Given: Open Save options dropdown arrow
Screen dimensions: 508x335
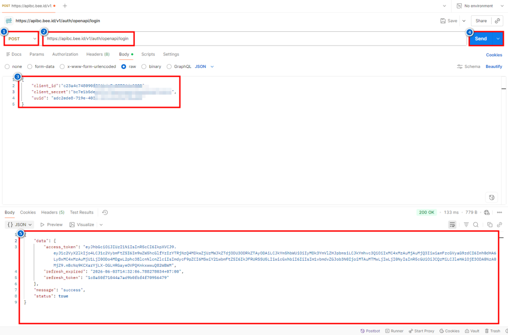Looking at the screenshot, I should point(464,21).
